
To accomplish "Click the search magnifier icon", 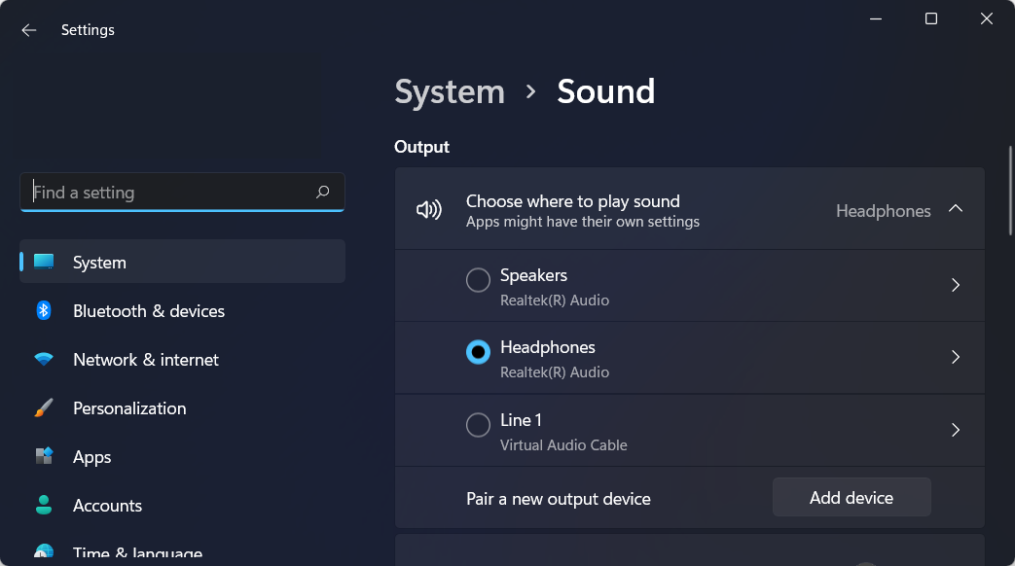I will tap(323, 193).
